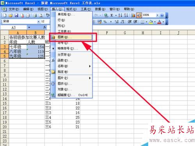Screen dimensions: 195x146
Task: Save the workbook with the floppy disk icon
Action: pyautogui.click(x=16, y=15)
